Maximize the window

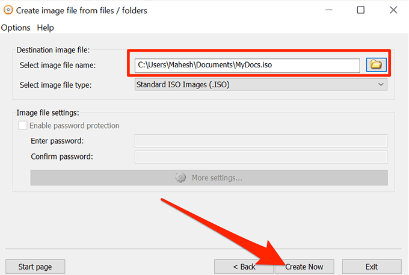pos(360,10)
